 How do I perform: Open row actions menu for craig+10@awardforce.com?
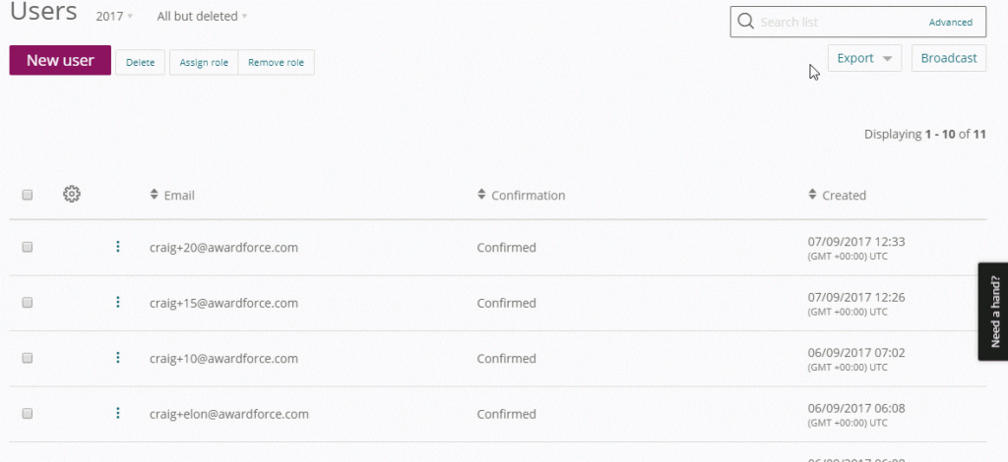tap(118, 358)
